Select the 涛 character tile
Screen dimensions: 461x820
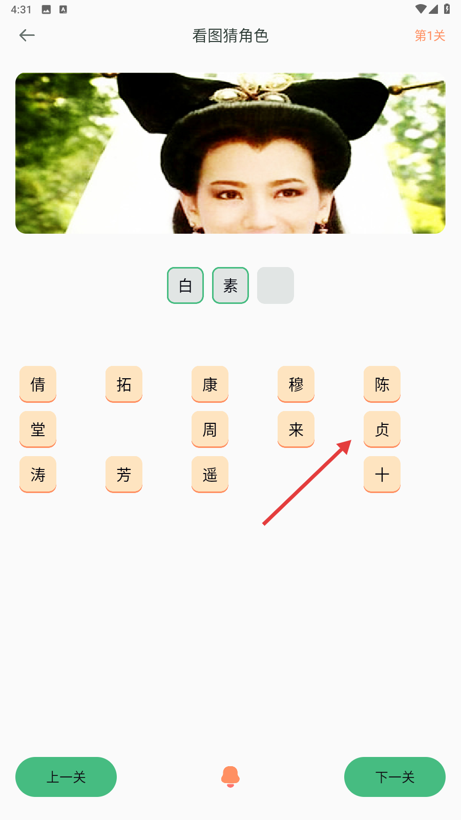(x=38, y=475)
